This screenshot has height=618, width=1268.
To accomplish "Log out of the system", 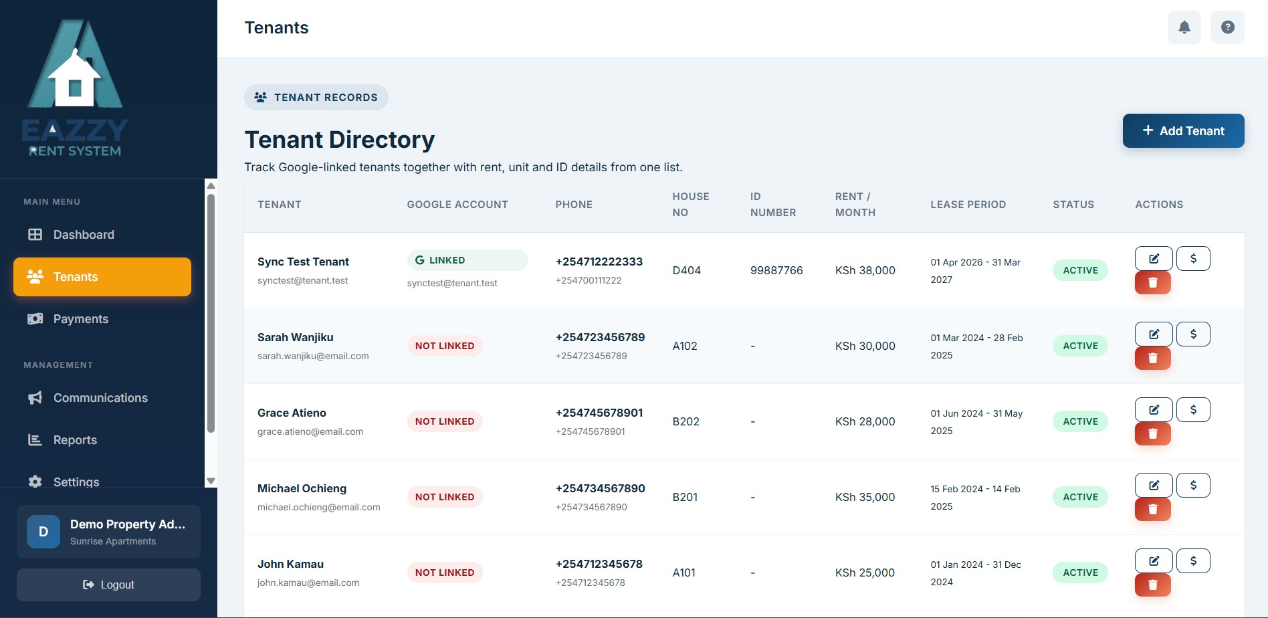I will 108,585.
